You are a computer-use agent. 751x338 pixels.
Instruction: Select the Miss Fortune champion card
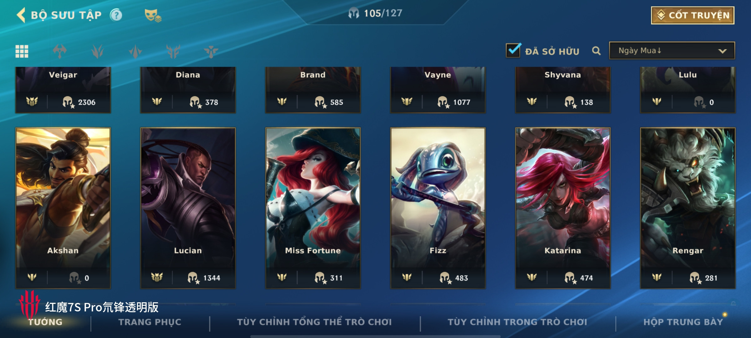pos(313,208)
